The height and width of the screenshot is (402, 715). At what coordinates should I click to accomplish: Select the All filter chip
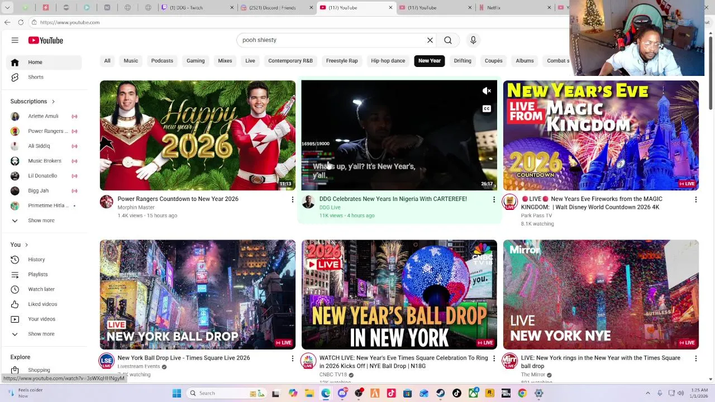[107, 61]
